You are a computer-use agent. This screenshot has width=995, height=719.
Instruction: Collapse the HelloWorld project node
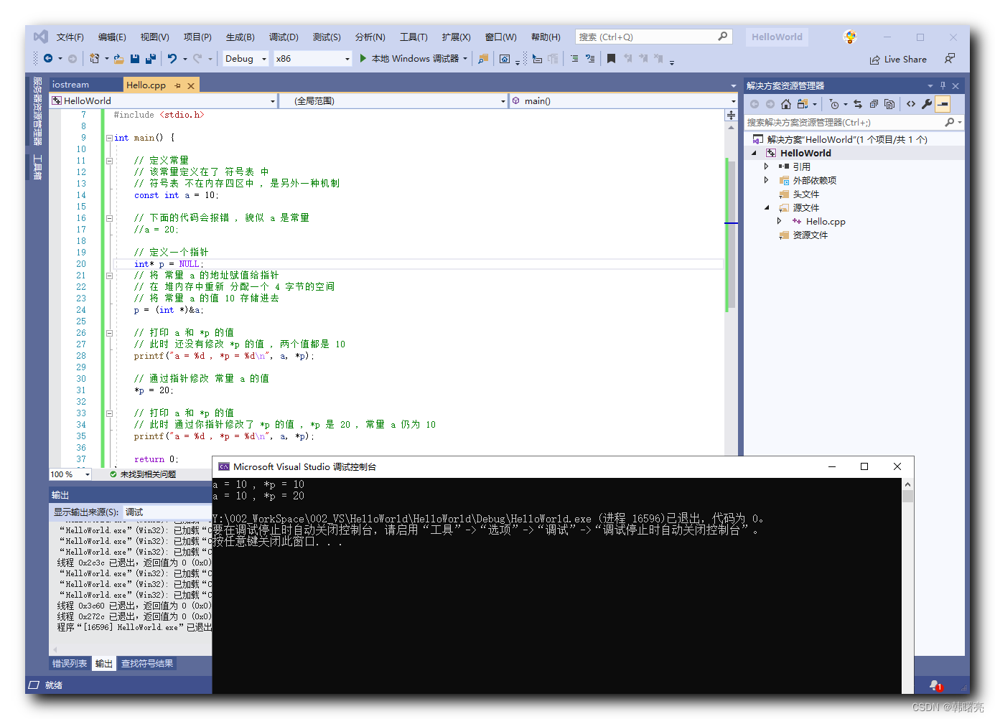[754, 153]
